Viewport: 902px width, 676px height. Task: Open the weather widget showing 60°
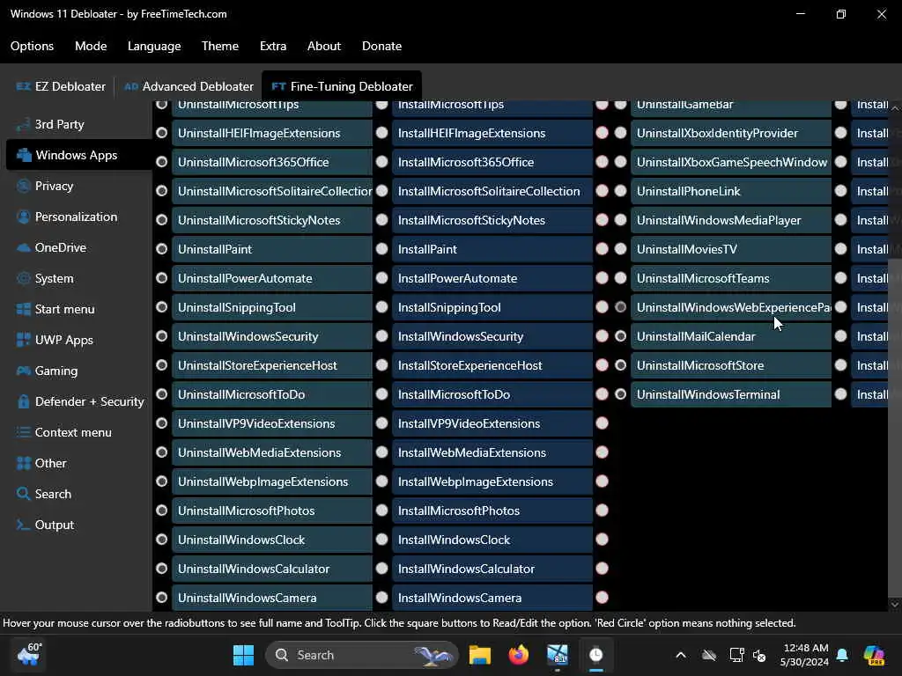28,655
